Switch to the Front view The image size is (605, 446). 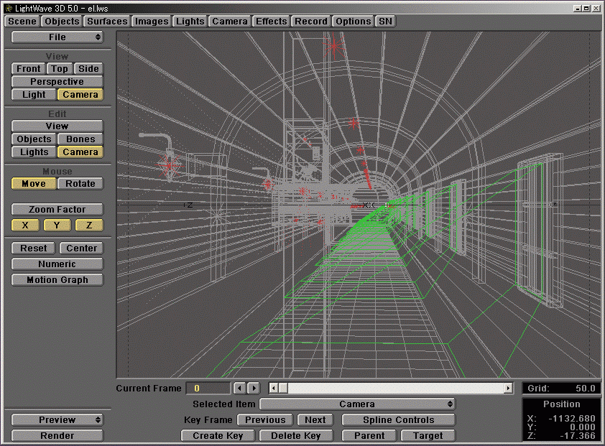[27, 68]
